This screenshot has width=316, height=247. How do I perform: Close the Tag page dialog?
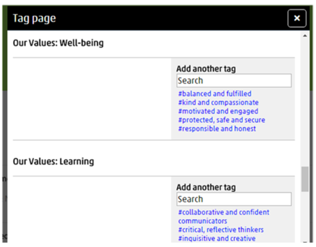pos(297,18)
